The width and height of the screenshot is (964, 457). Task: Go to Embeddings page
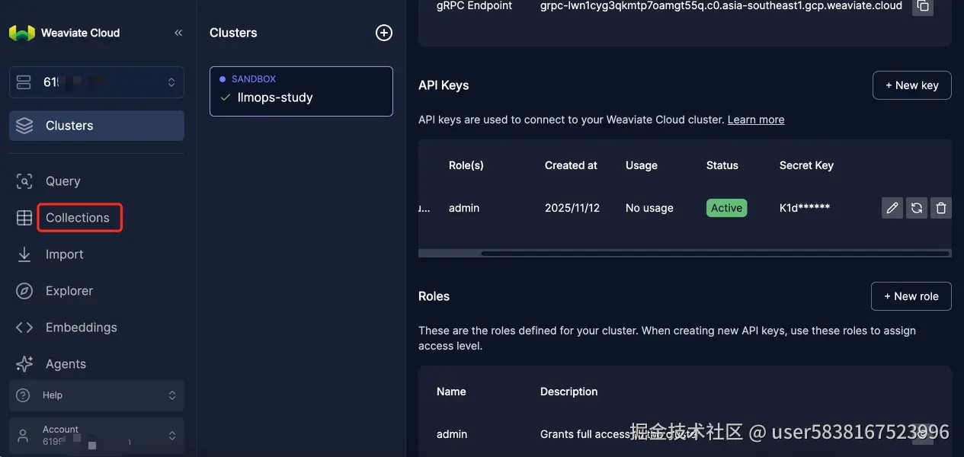81,328
